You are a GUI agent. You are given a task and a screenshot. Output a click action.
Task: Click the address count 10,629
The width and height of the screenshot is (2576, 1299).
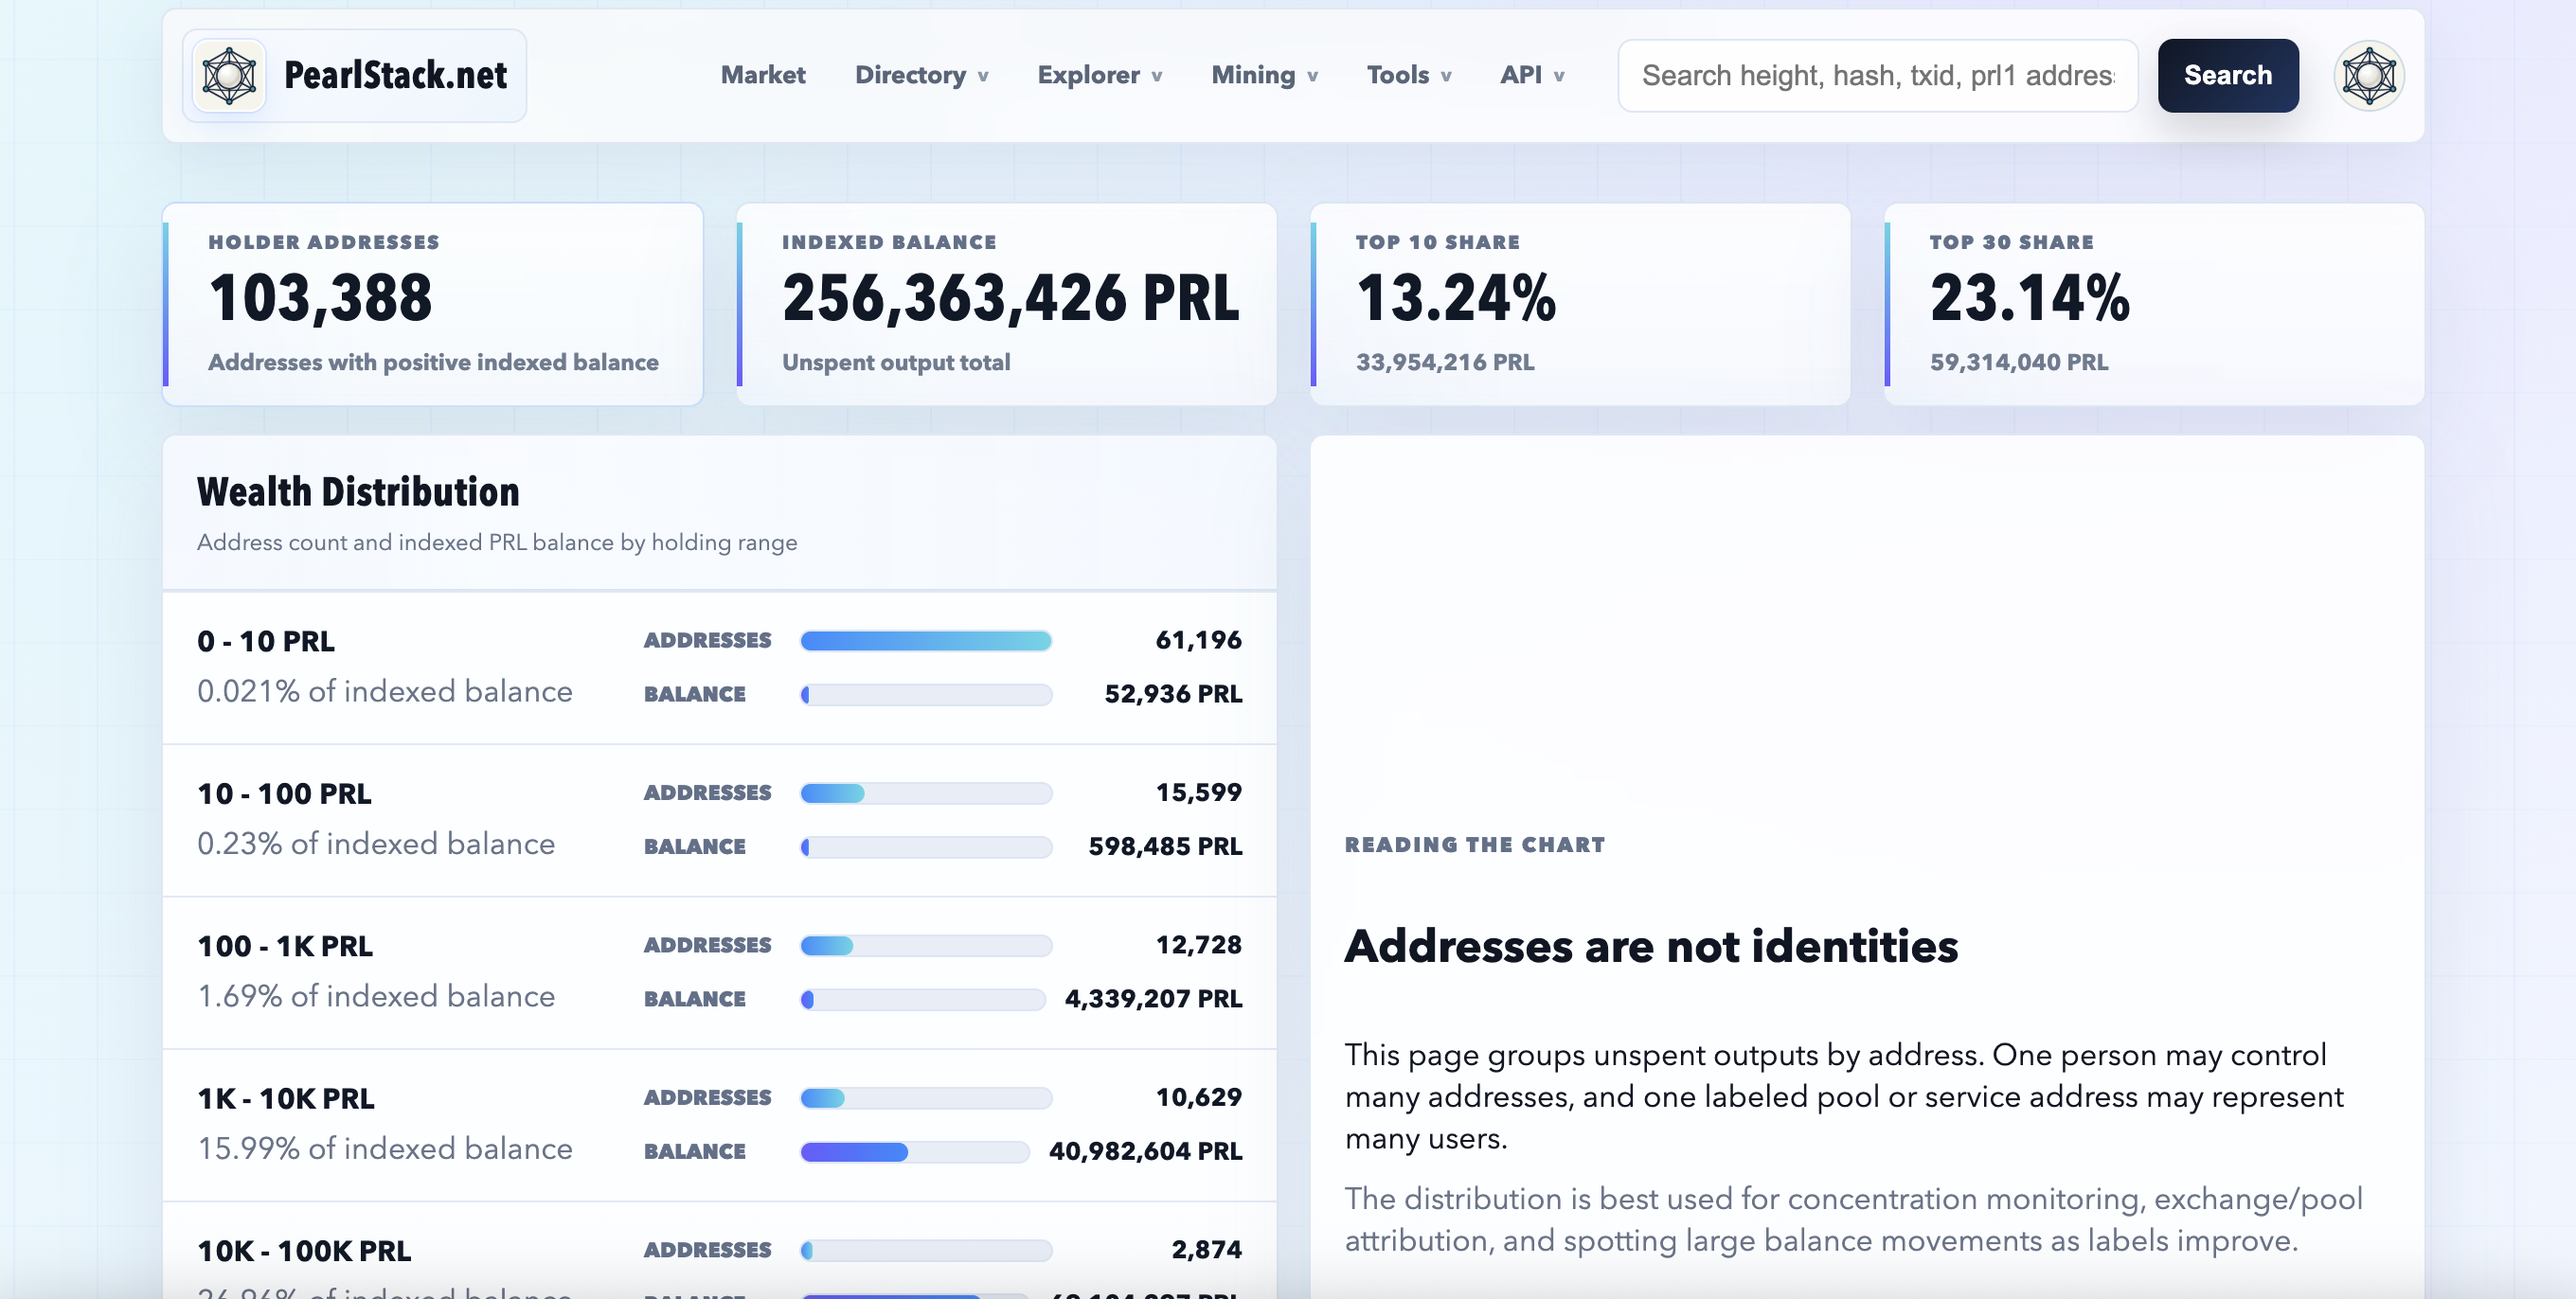[x=1198, y=1098]
